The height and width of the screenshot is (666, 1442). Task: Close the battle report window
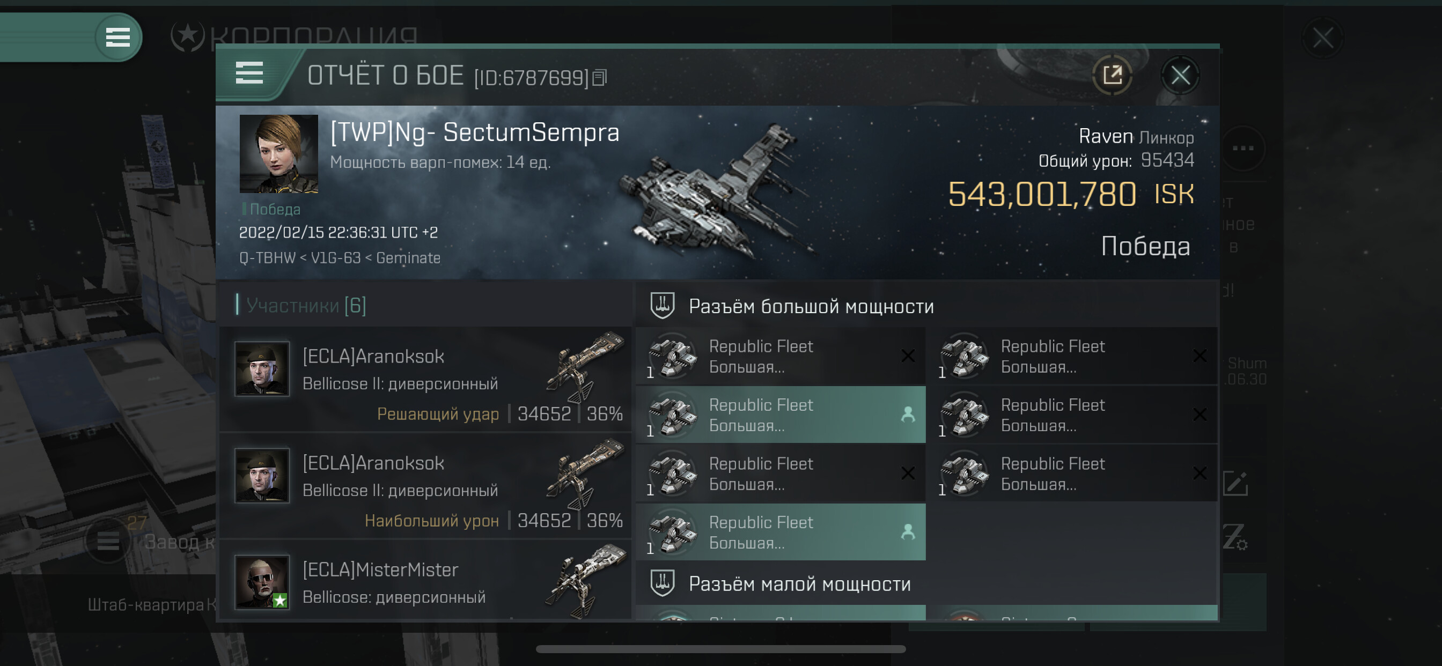coord(1180,75)
